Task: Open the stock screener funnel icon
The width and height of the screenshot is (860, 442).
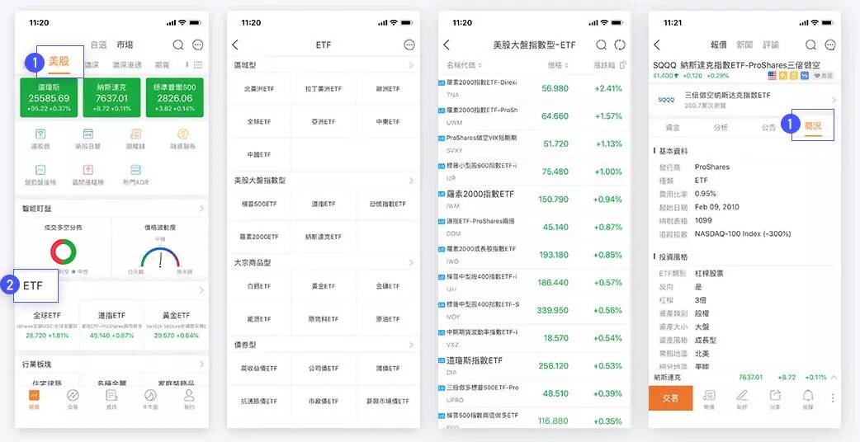Action: coord(40,134)
